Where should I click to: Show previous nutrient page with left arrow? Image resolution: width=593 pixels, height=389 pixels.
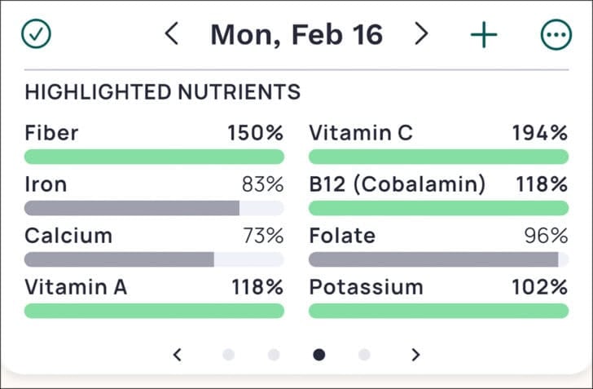pos(178,354)
